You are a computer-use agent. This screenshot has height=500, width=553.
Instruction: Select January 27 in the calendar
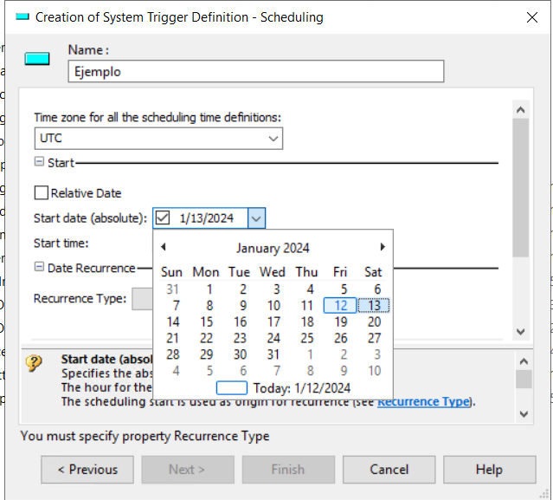pos(374,338)
